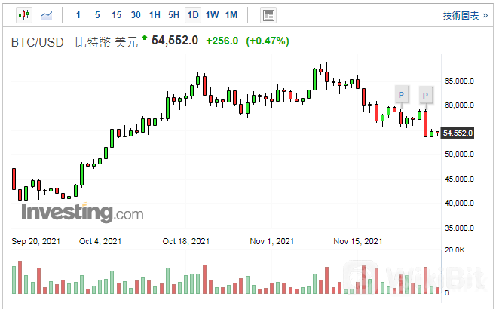This screenshot has width=496, height=309.
Task: Click the 20.0K volume axis label
Action: click(455, 250)
